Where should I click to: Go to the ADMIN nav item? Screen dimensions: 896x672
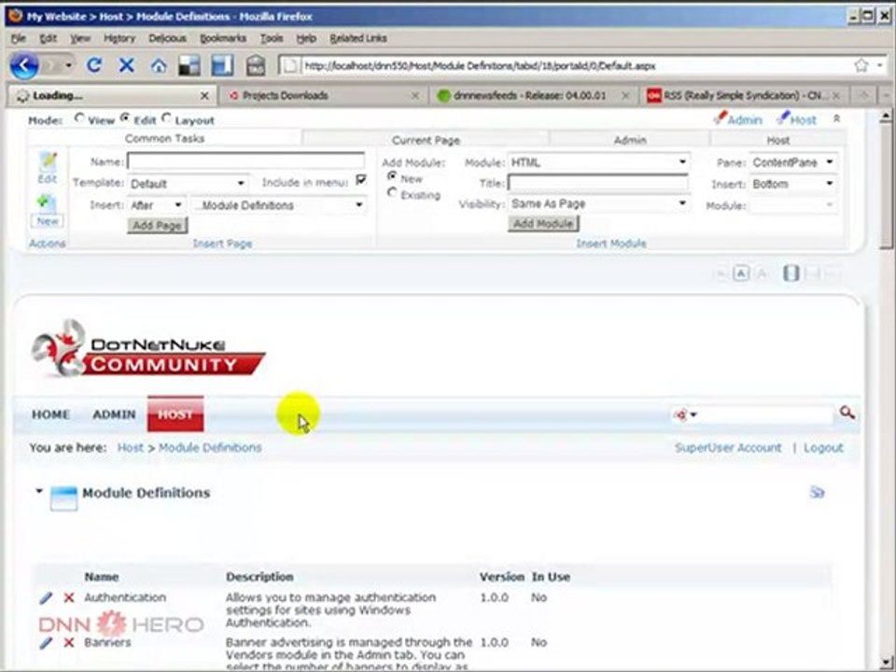pos(114,414)
